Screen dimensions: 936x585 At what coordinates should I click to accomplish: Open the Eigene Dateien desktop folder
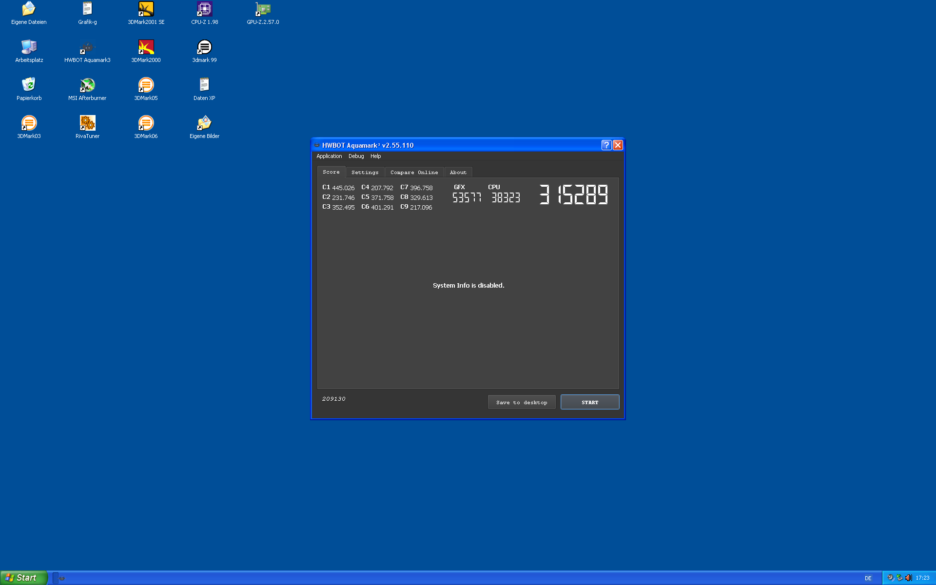29,13
